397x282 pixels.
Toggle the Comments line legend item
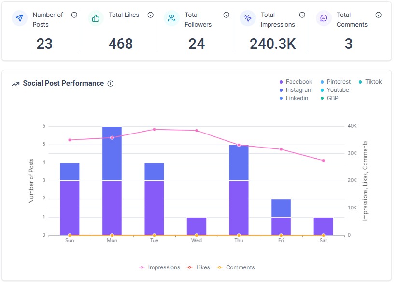point(236,267)
